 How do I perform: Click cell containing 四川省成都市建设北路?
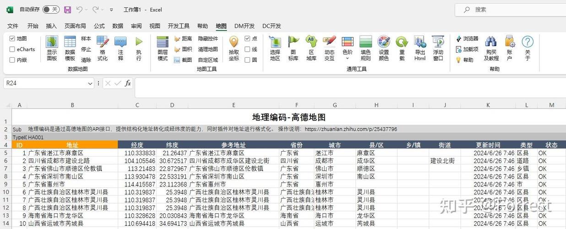coord(72,161)
